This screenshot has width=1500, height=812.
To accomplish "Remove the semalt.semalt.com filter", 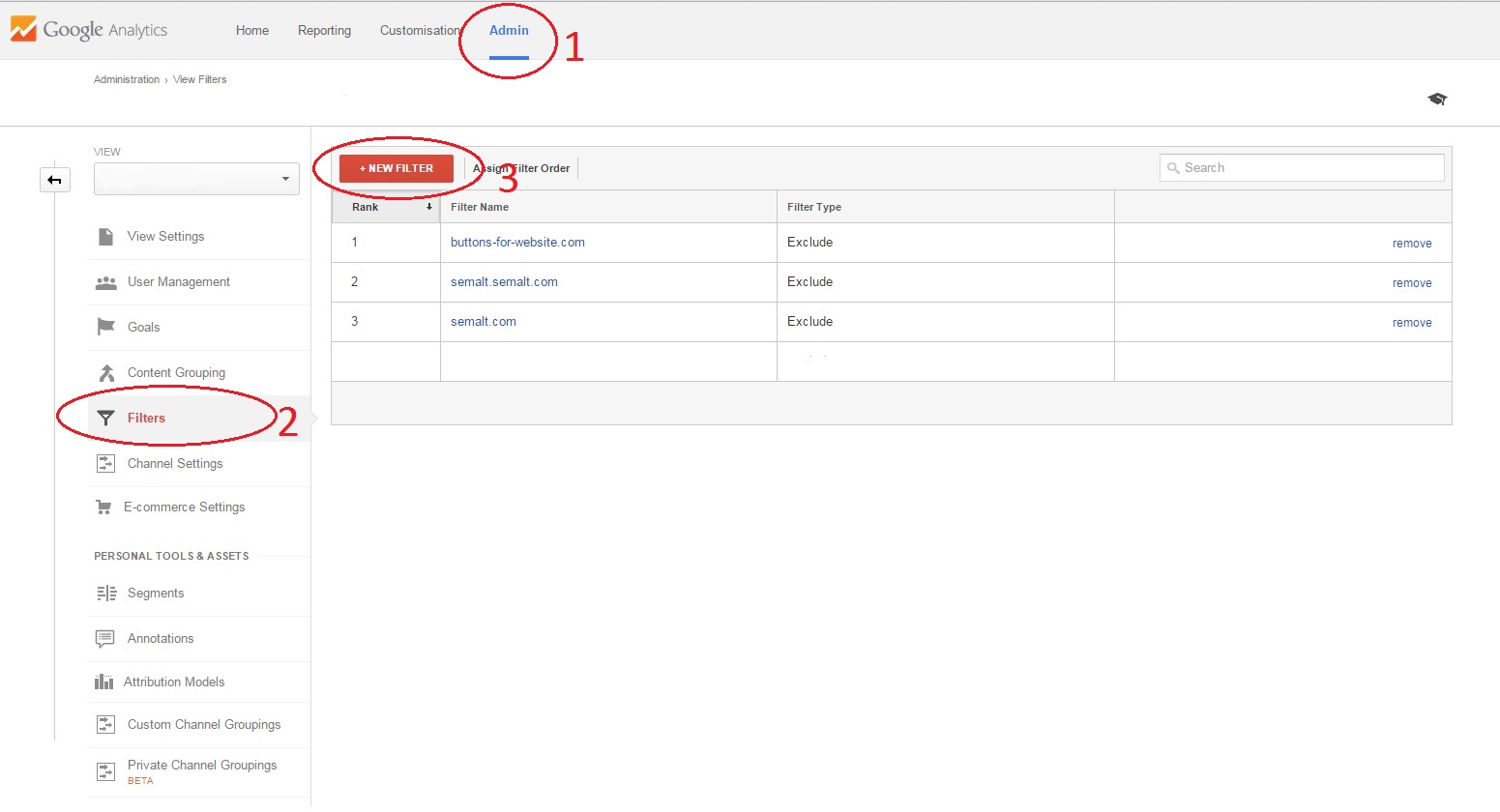I will tap(1412, 283).
